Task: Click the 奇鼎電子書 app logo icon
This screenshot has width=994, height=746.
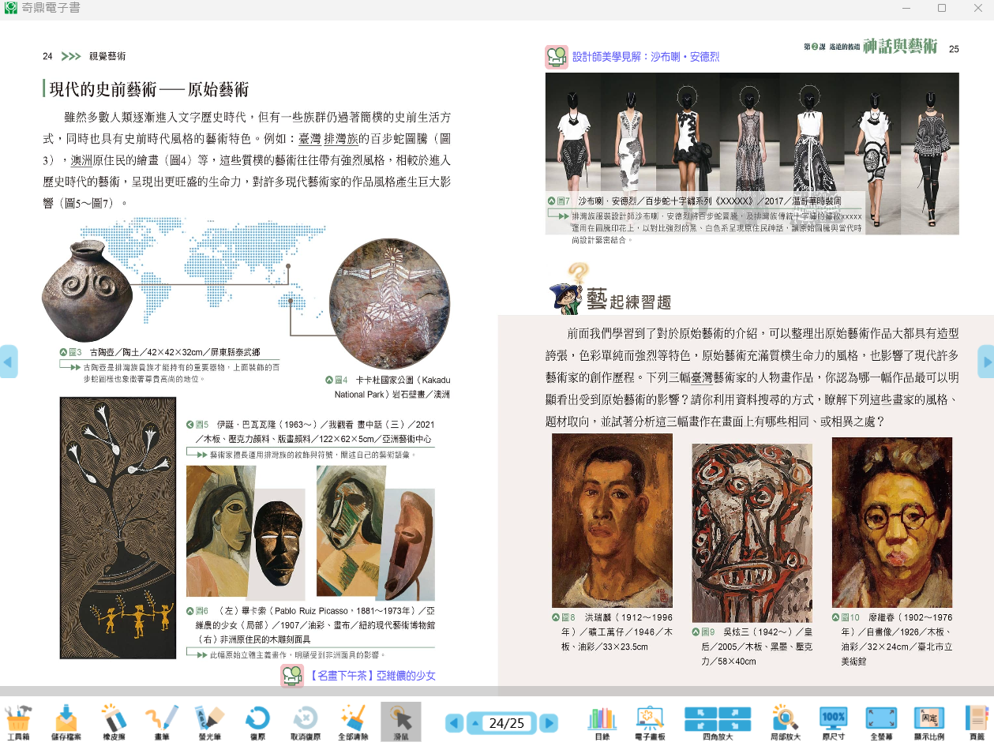Action: (9, 8)
